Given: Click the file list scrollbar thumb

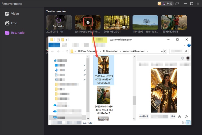Looking at the screenshot, I should 134,101.
